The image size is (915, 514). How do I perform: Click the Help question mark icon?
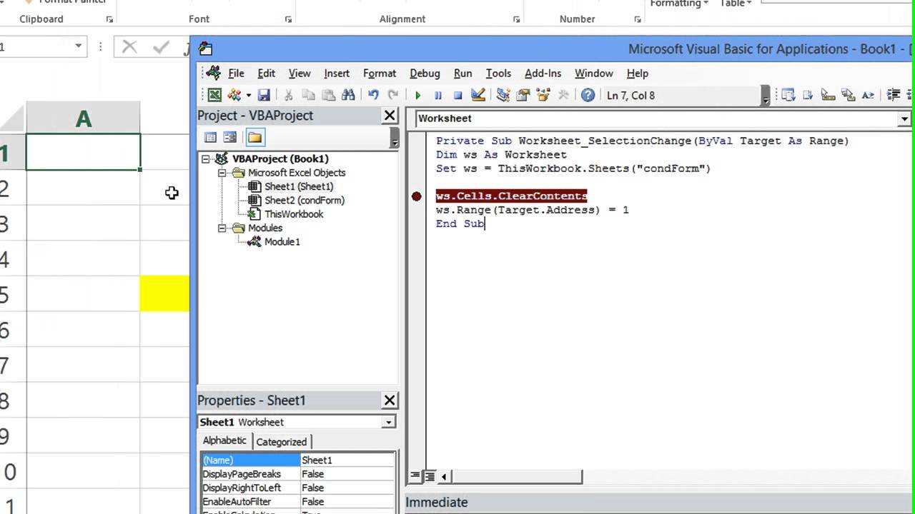(x=588, y=95)
